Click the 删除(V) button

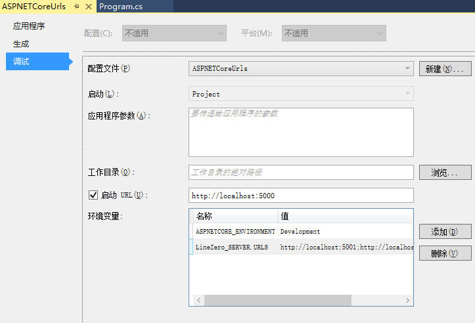445,253
